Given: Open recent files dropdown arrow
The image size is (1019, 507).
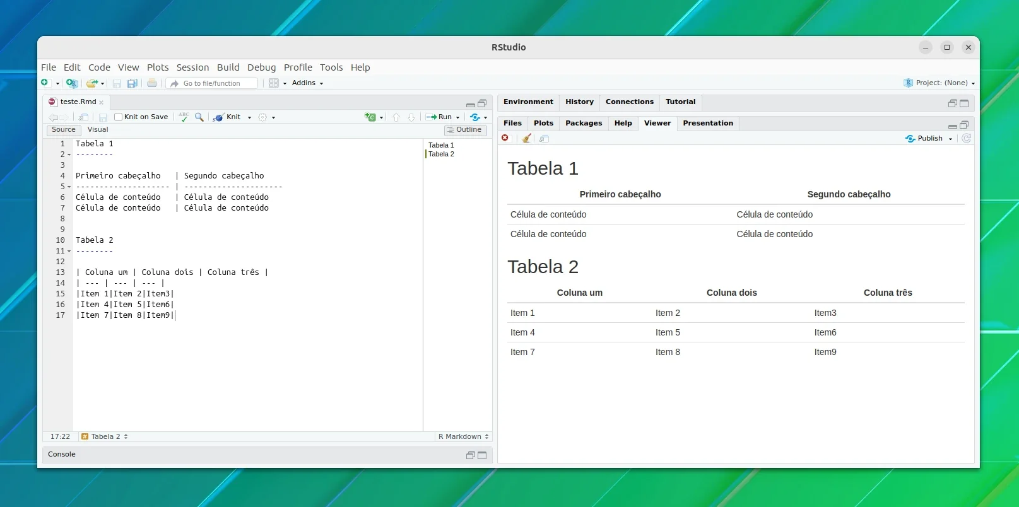Looking at the screenshot, I should click(103, 83).
